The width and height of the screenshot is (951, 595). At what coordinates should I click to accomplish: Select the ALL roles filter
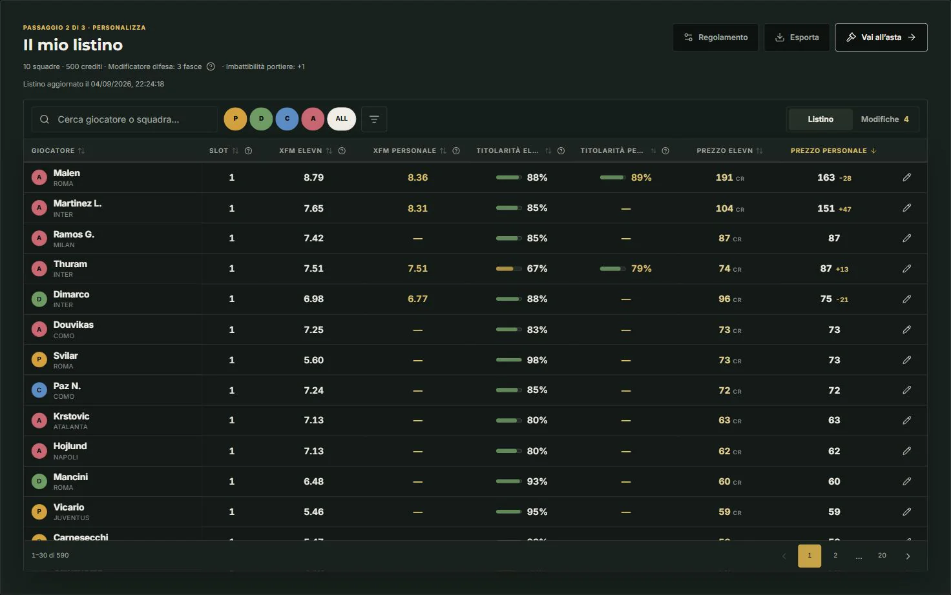pyautogui.click(x=342, y=119)
